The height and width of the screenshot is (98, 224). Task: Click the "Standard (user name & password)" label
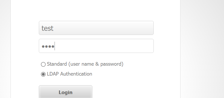point(85,64)
